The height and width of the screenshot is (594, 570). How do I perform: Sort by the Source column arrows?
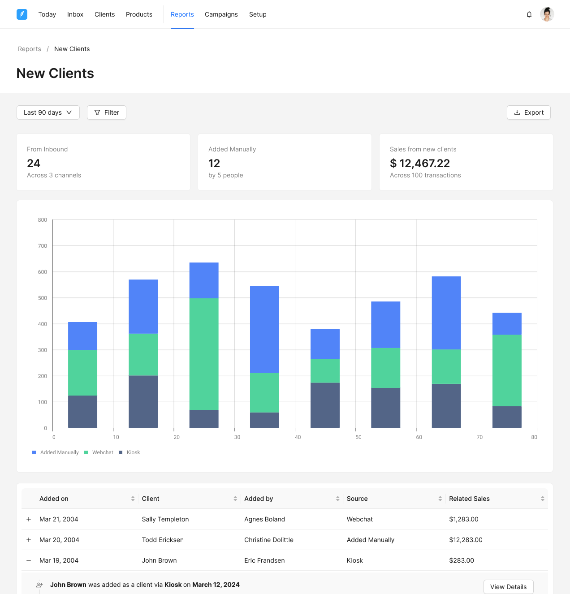pos(440,499)
